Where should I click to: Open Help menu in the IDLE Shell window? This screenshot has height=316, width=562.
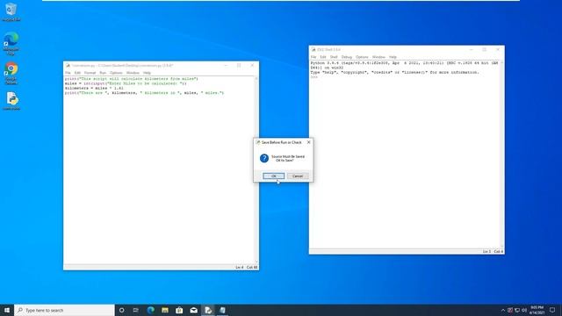pos(393,57)
